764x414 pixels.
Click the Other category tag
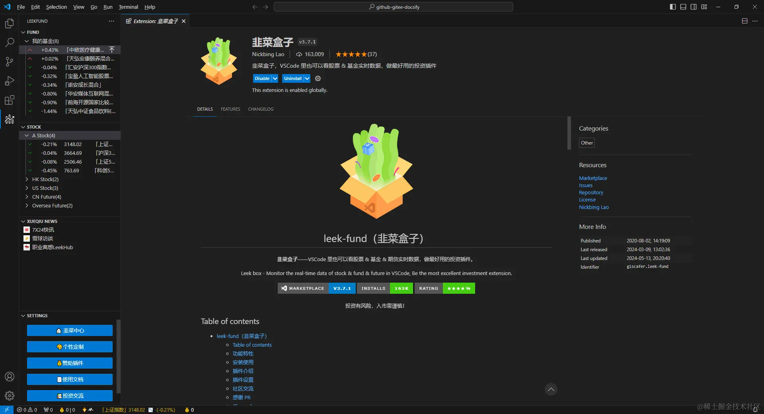coord(587,143)
